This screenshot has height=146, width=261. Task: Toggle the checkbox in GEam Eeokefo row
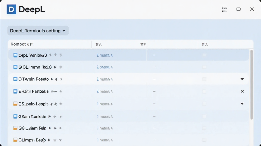pyautogui.click(x=204, y=116)
